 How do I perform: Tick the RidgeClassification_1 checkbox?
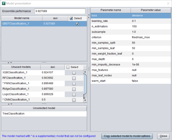pos(74,89)
